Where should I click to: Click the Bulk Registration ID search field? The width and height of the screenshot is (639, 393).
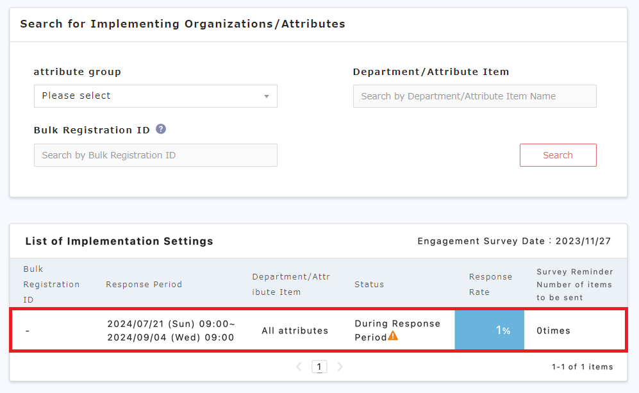pyautogui.click(x=155, y=155)
